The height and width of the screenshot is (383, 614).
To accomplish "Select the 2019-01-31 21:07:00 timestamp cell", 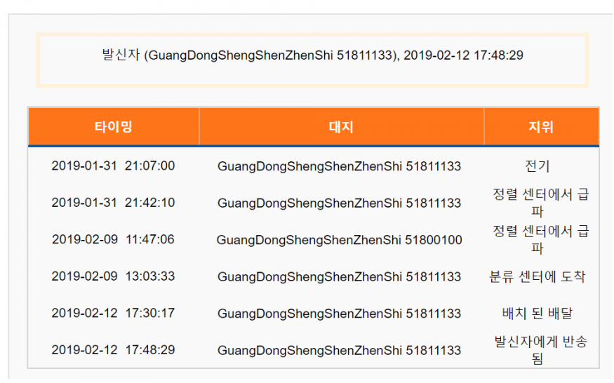I will point(113,166).
